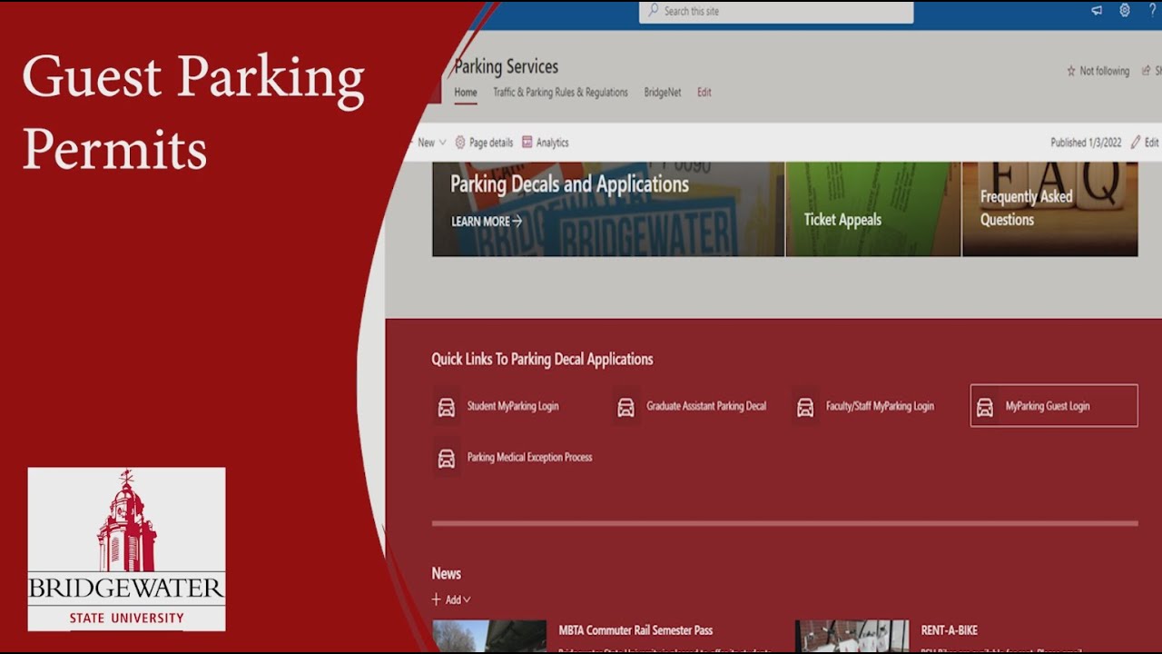This screenshot has width=1162, height=654.
Task: Open the BridgeNet navigation link
Action: (663, 93)
